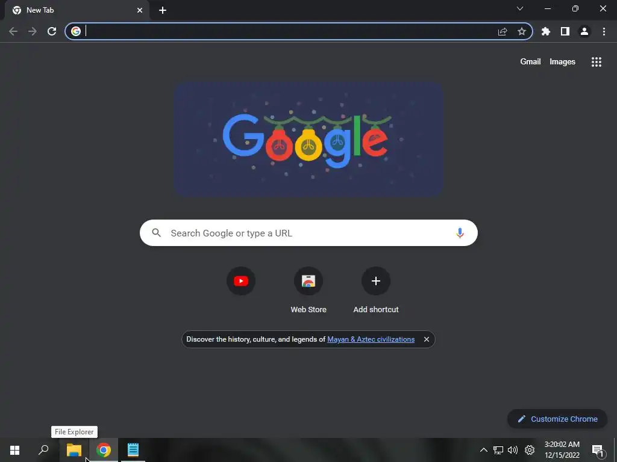The image size is (617, 462).
Task: Open the YouTube shortcut tile
Action: [x=241, y=281]
